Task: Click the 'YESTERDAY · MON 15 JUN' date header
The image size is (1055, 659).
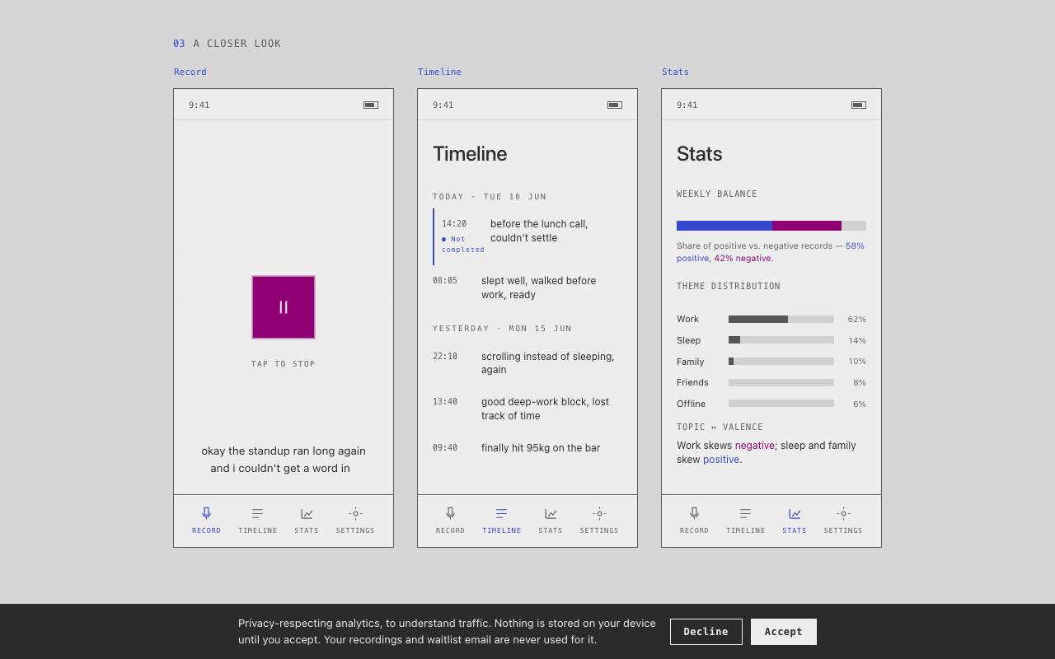Action: coord(502,329)
